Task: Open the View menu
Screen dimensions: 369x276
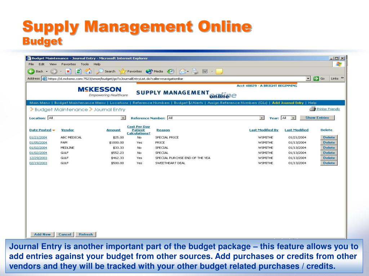Action: 53,64
